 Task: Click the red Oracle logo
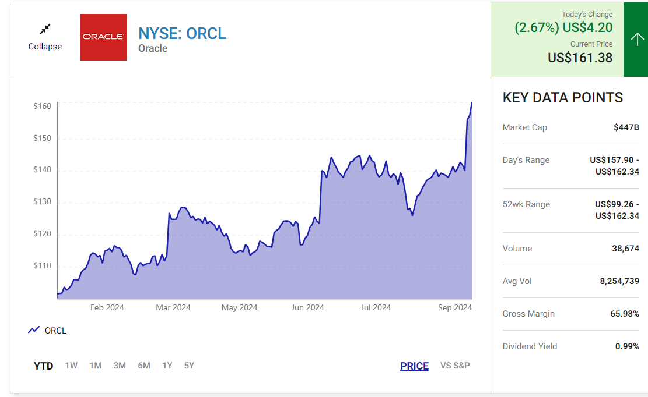tap(103, 37)
